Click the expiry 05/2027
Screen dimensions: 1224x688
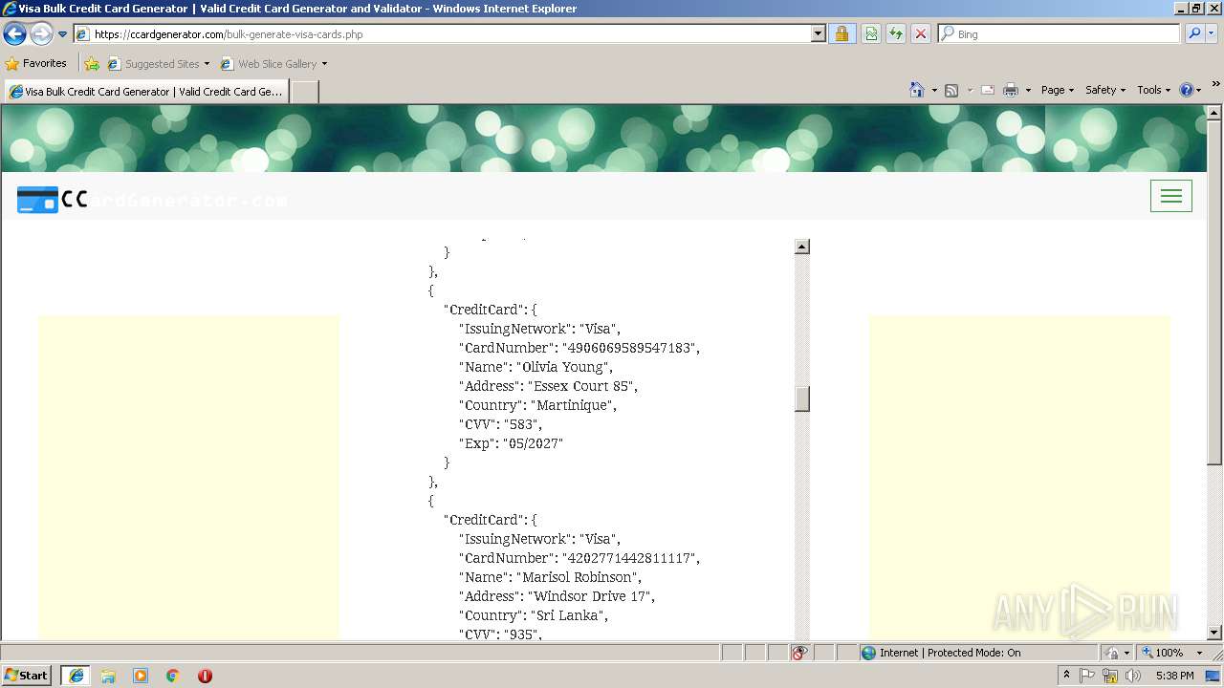tap(533, 443)
